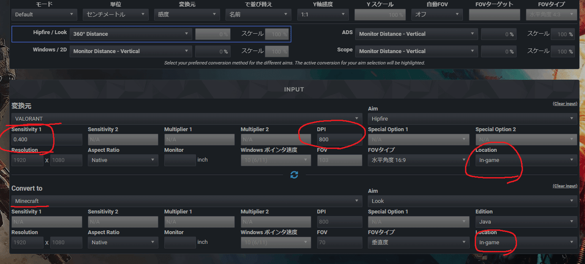Click Minecraft DPI 800 field

click(x=340, y=222)
